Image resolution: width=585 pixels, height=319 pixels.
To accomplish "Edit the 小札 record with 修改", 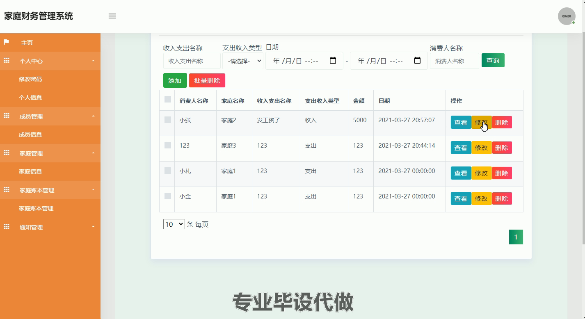I will (481, 173).
